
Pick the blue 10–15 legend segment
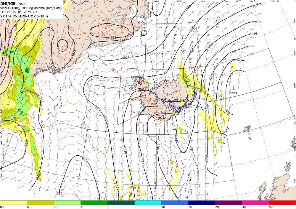tap(175, 203)
